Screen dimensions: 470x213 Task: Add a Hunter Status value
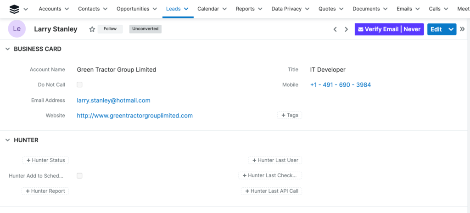point(45,160)
